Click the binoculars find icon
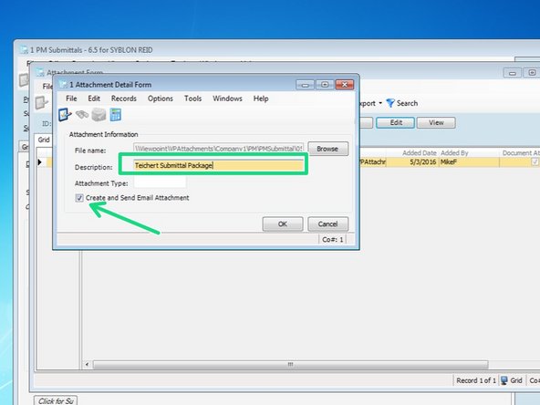The image size is (540, 405). 82,115
